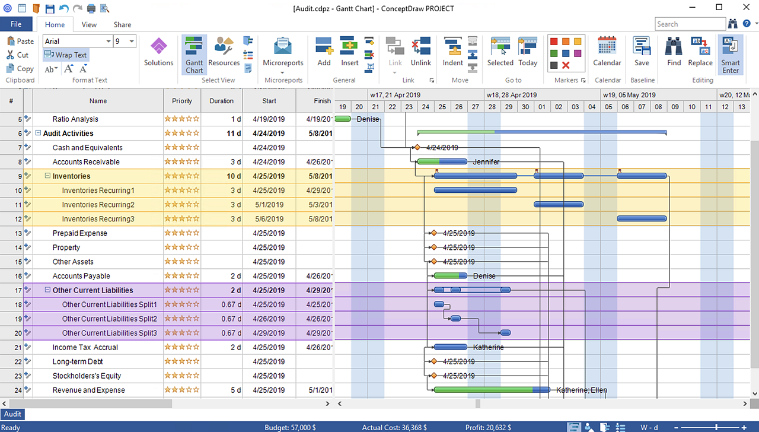Click the Start column header

click(269, 101)
